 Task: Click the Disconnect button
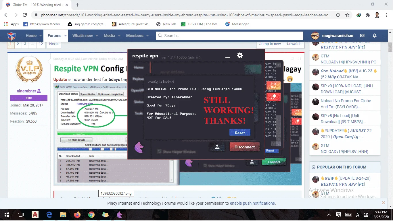click(245, 147)
